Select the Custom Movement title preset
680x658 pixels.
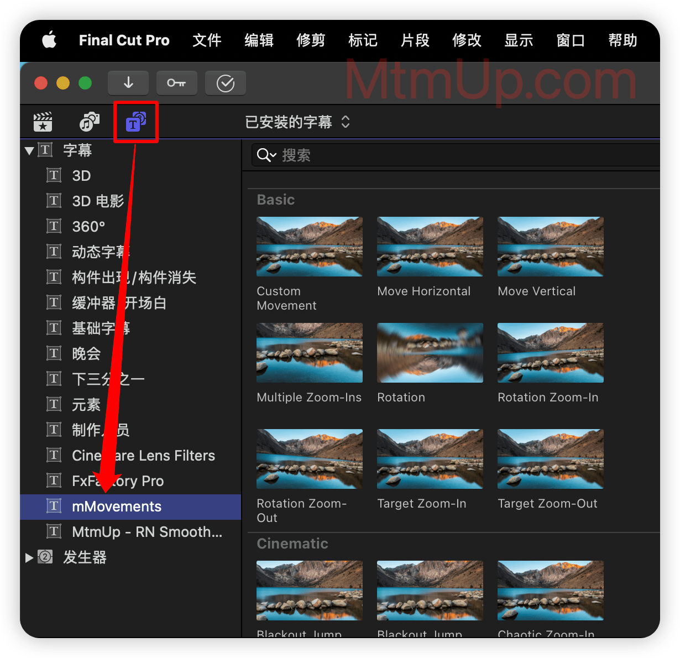309,247
